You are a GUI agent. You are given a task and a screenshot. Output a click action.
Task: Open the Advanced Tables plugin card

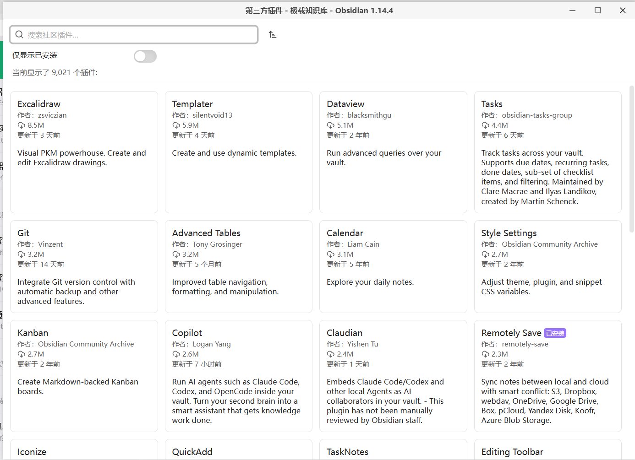(239, 266)
